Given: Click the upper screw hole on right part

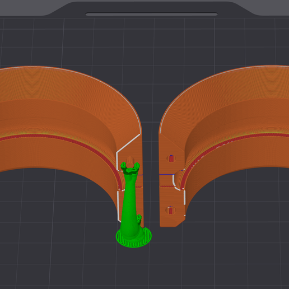Looking at the screenshot, I should [x=171, y=159].
